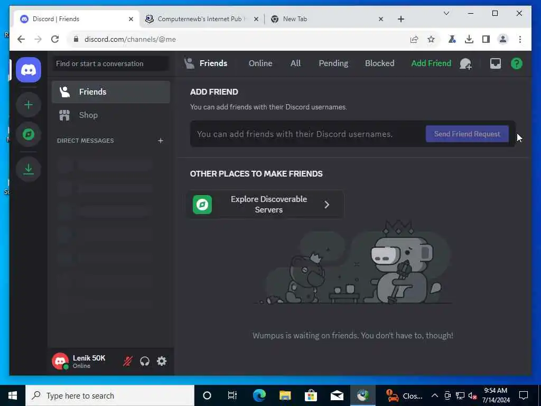Close the Discord | Friends tab
The height and width of the screenshot is (406, 541).
(131, 20)
